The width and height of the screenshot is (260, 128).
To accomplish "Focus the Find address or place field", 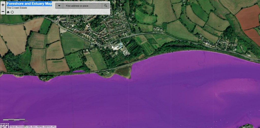I will pyautogui.click(x=83, y=6).
